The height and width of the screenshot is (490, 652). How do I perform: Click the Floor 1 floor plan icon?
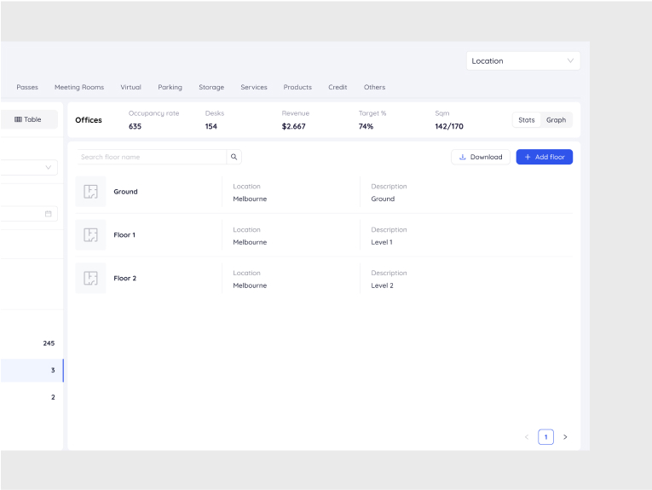[90, 235]
